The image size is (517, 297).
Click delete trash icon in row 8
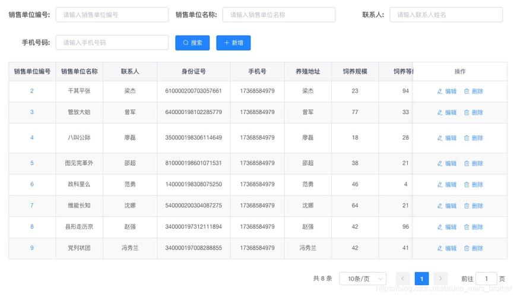click(x=467, y=227)
